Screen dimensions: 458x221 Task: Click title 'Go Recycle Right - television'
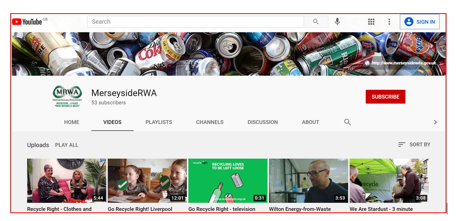click(222, 209)
